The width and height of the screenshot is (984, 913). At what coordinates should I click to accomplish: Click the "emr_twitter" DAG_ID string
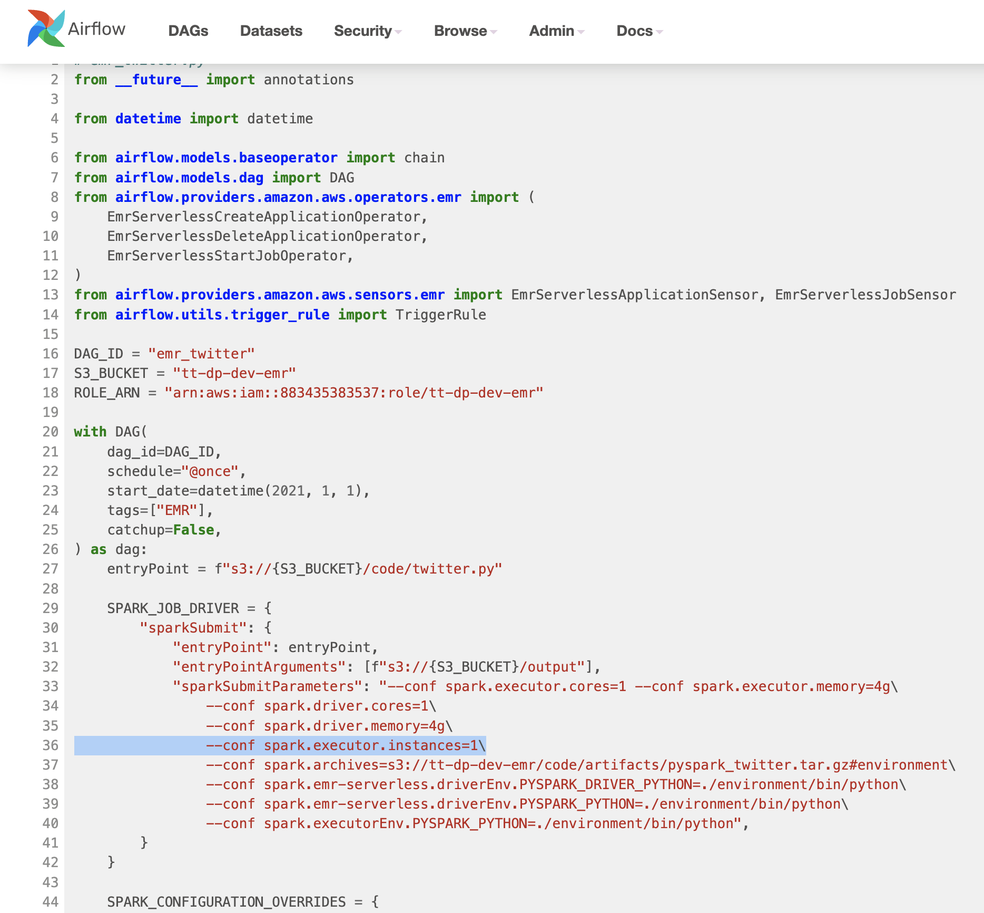tap(201, 354)
